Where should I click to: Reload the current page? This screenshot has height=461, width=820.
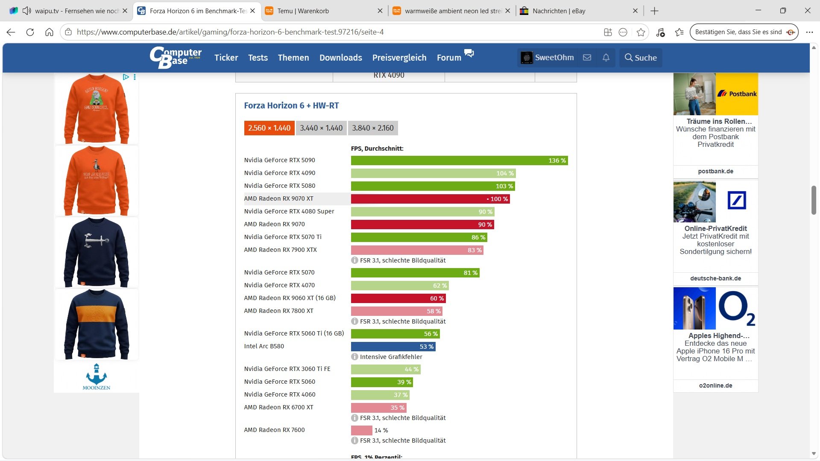tap(30, 32)
